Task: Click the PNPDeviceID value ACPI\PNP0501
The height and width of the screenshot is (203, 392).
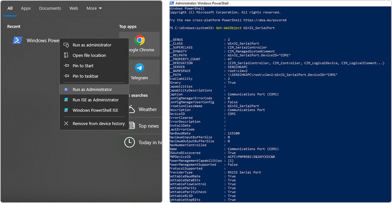Action: 251,157
